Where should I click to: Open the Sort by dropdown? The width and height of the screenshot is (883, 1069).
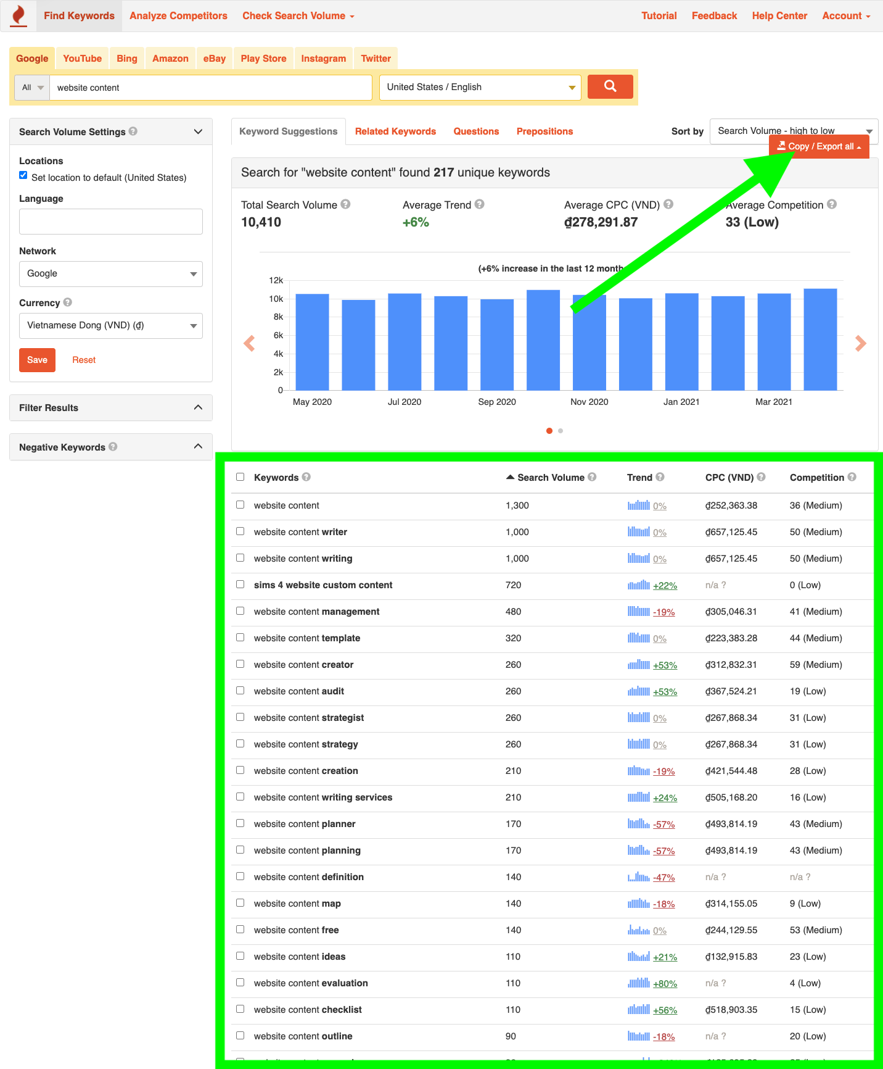point(794,131)
